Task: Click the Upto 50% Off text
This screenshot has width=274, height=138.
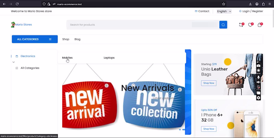Action: (209, 110)
